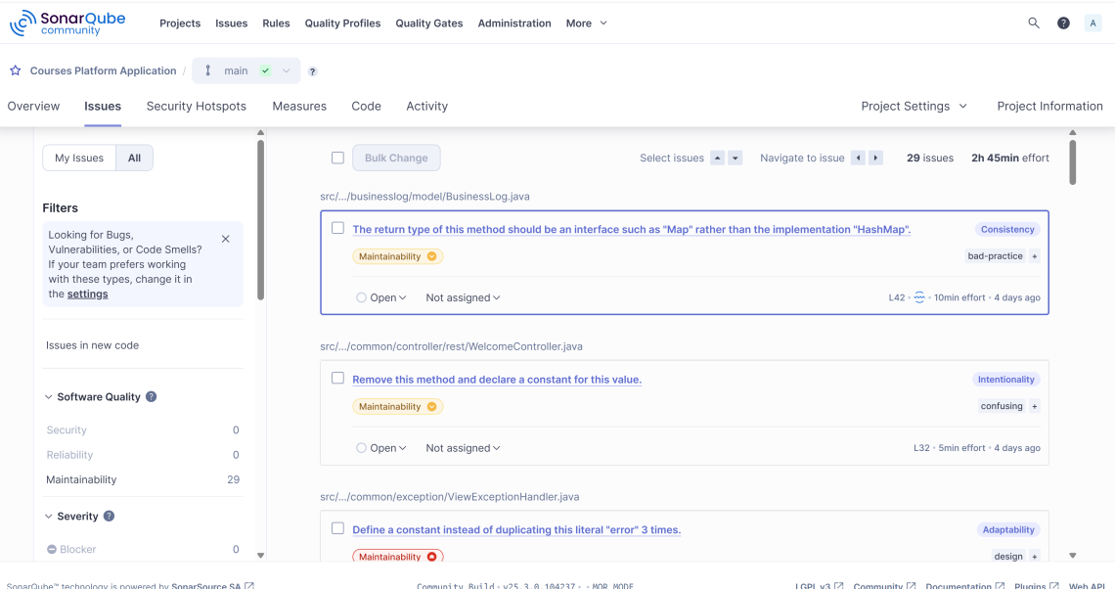Open the branch selector dropdown

click(x=285, y=70)
